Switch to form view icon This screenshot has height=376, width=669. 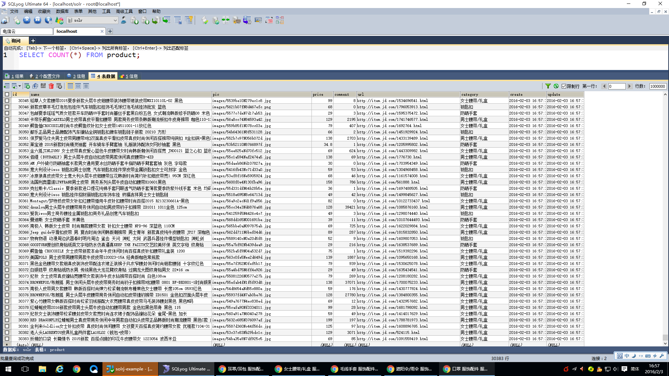point(78,86)
